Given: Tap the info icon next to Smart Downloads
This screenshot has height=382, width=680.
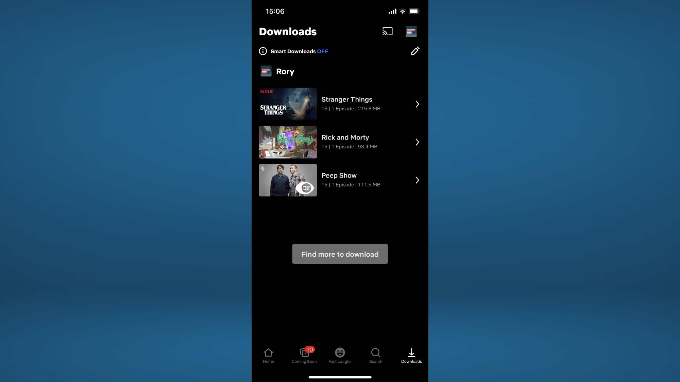Looking at the screenshot, I should (x=263, y=51).
